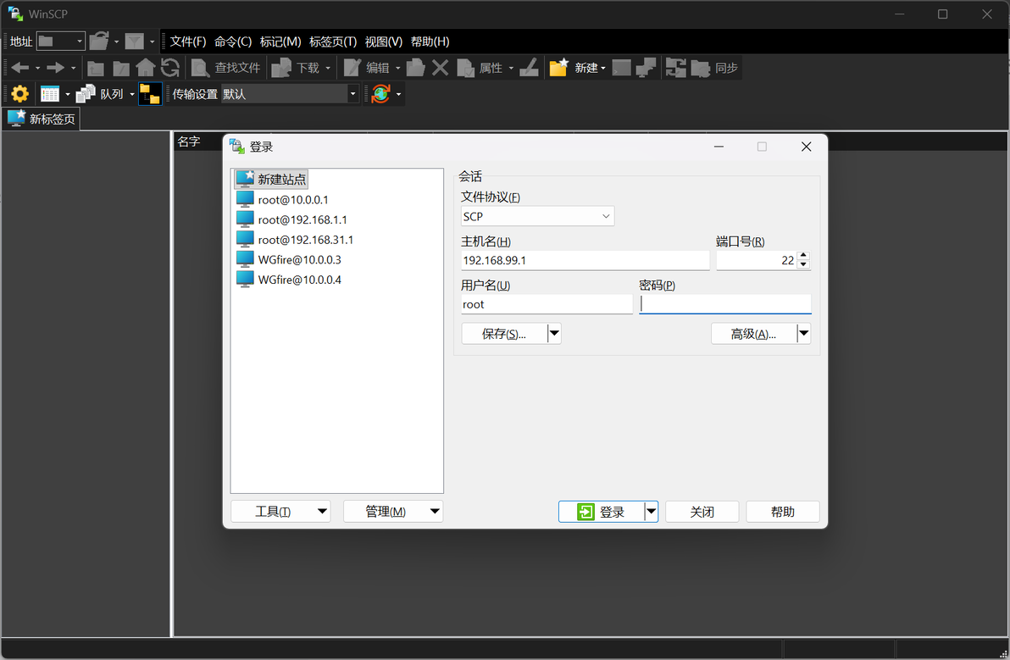Expand the 队列 dropdown arrow
The height and width of the screenshot is (660, 1010).
(132, 95)
